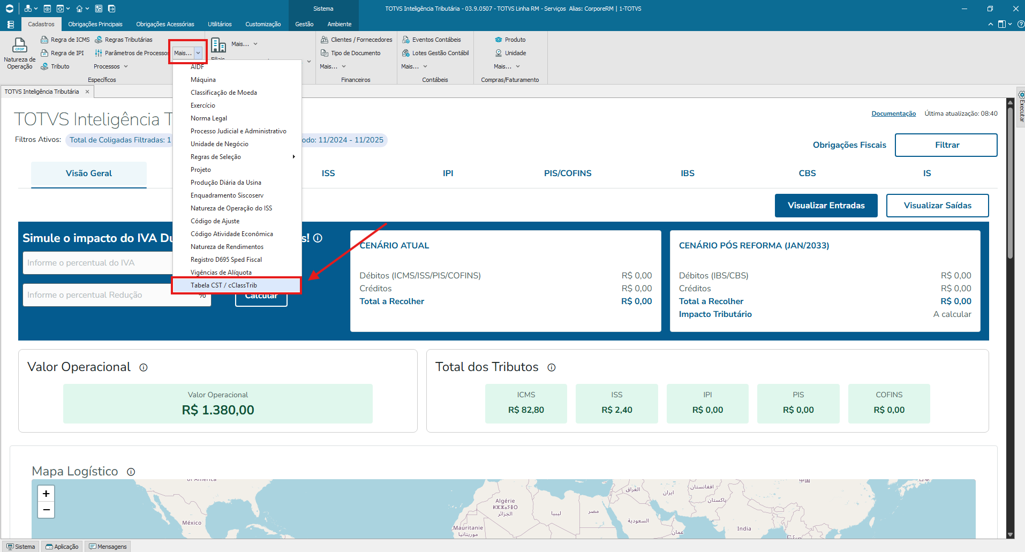Open Regra de IPI from the ribbon
Image resolution: width=1025 pixels, height=552 pixels.
(62, 53)
